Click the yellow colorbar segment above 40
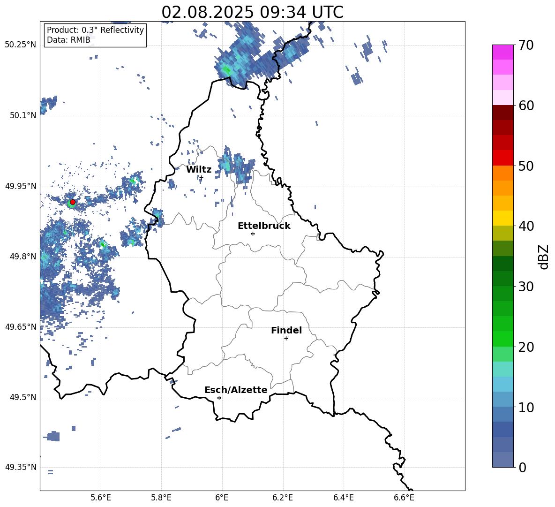The image size is (555, 507). tap(503, 218)
